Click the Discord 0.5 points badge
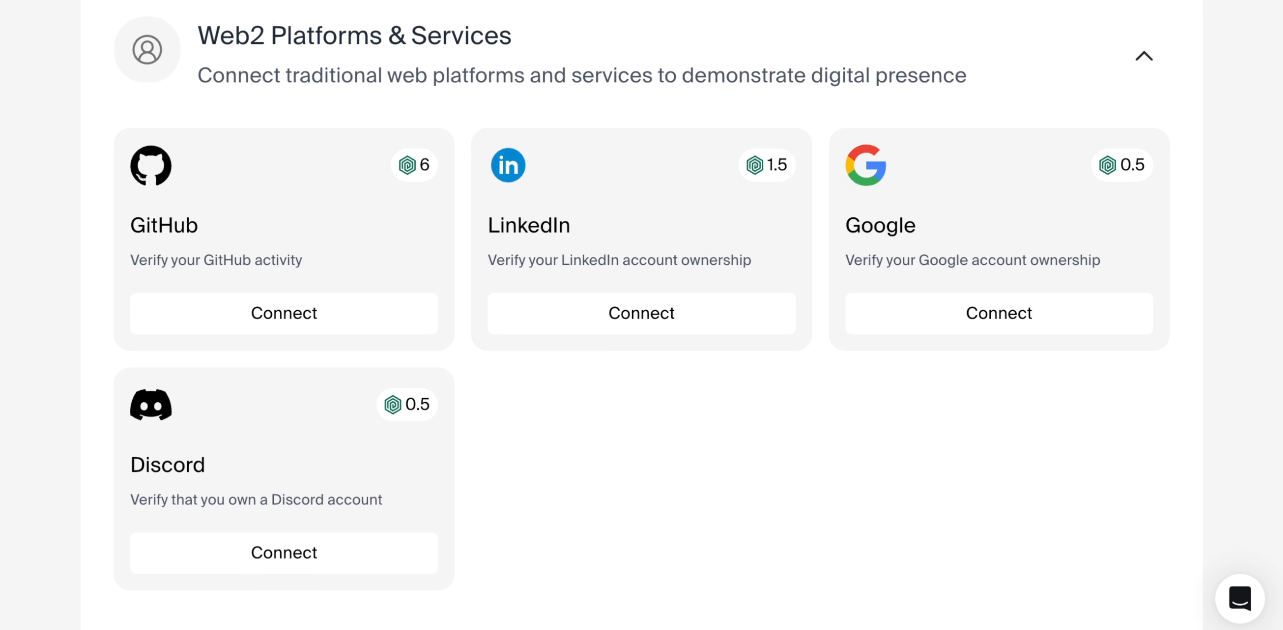Screen dimensions: 1283x630 pos(407,404)
